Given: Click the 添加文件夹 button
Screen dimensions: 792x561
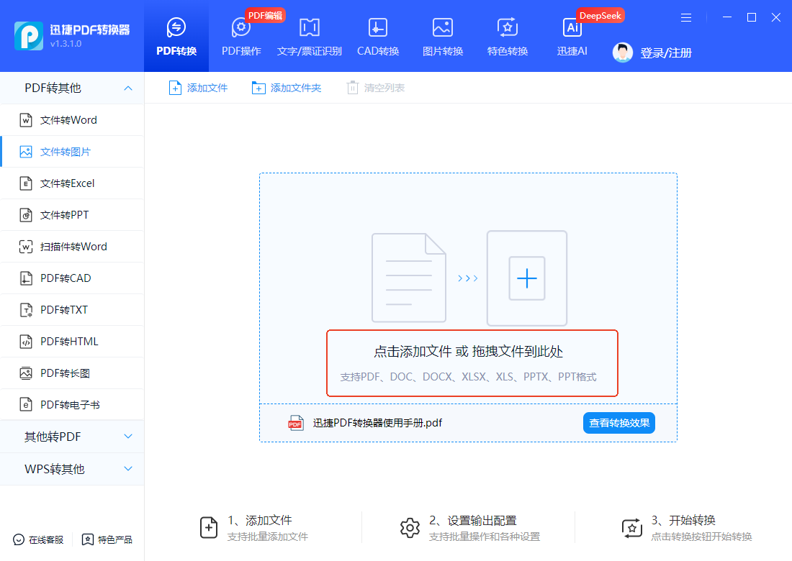Looking at the screenshot, I should click(287, 88).
